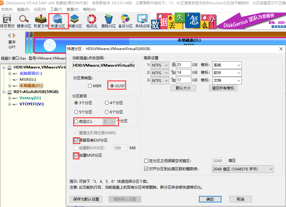Screen dimensions: 286x207
Task: Open the 搜索分区 search partition tool
Action: click(x=24, y=21)
